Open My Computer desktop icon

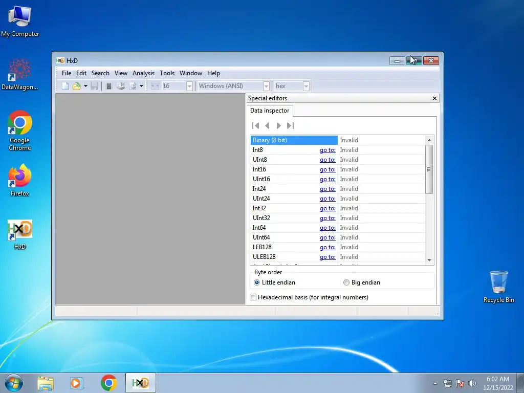click(x=20, y=21)
